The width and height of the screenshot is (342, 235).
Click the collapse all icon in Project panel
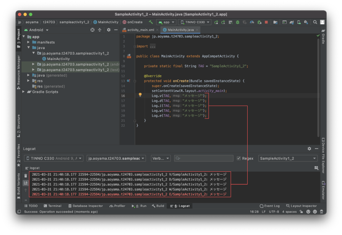(x=100, y=30)
